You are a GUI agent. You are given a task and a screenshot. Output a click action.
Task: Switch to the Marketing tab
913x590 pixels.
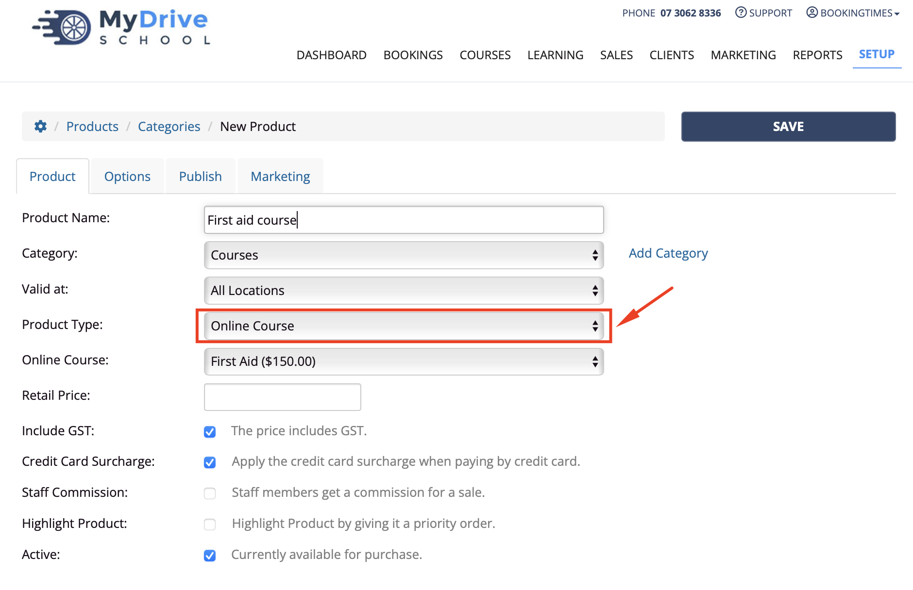tap(280, 176)
